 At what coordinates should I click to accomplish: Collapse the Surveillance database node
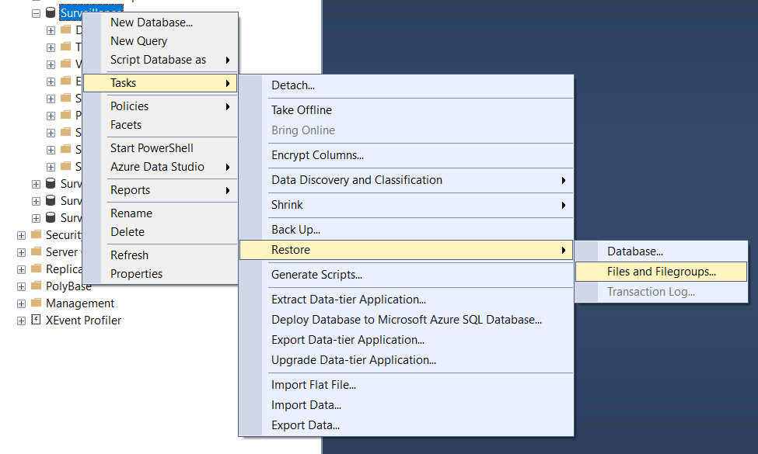coord(36,12)
